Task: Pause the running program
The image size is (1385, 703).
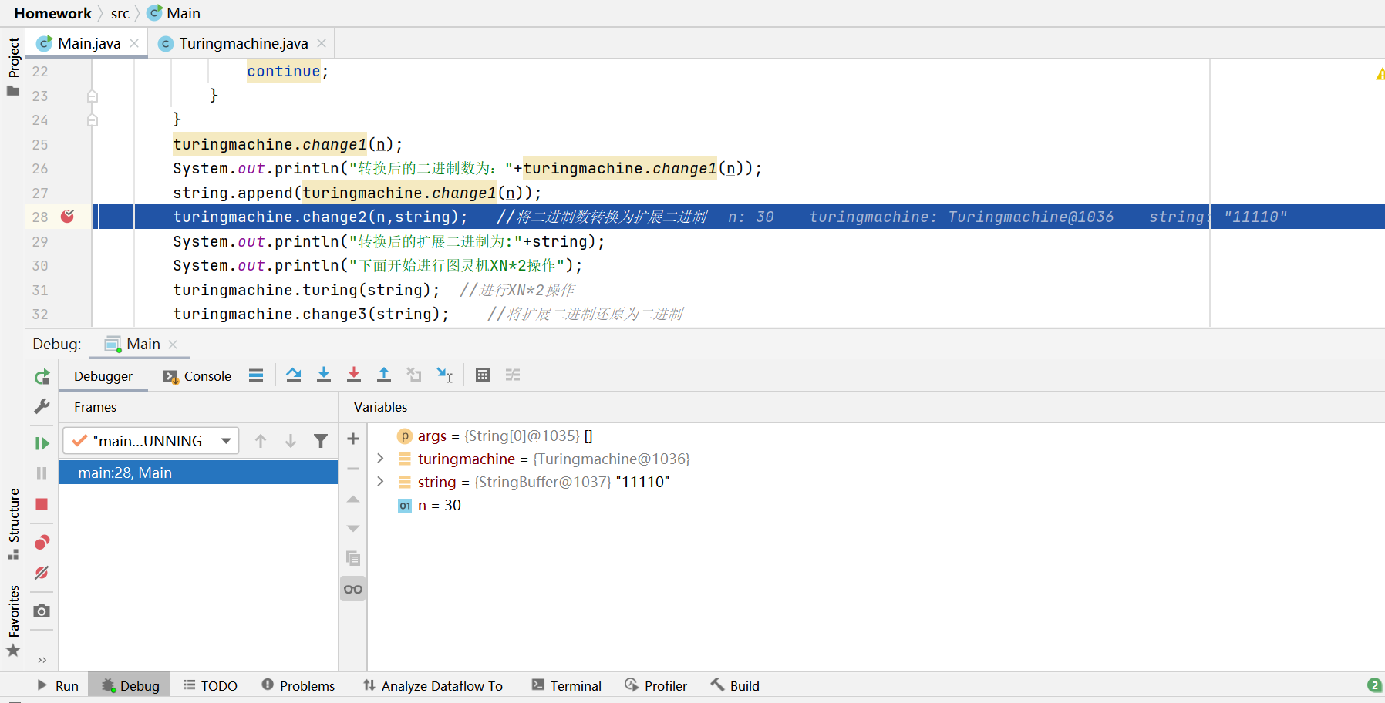Action: [x=42, y=473]
